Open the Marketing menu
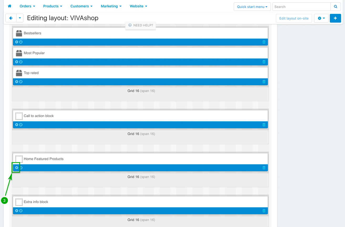This screenshot has height=227, width=345. [x=111, y=6]
